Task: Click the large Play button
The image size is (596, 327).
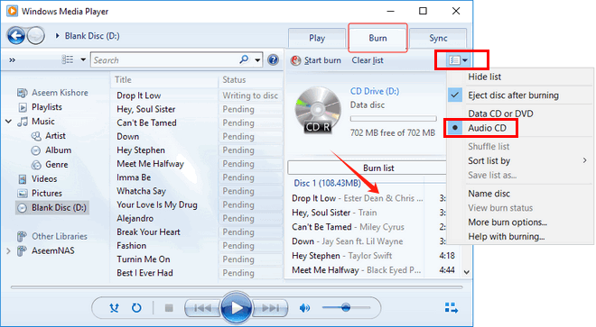Action: 236,308
